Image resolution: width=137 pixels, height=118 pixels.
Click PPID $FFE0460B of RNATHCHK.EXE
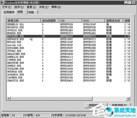(89, 63)
